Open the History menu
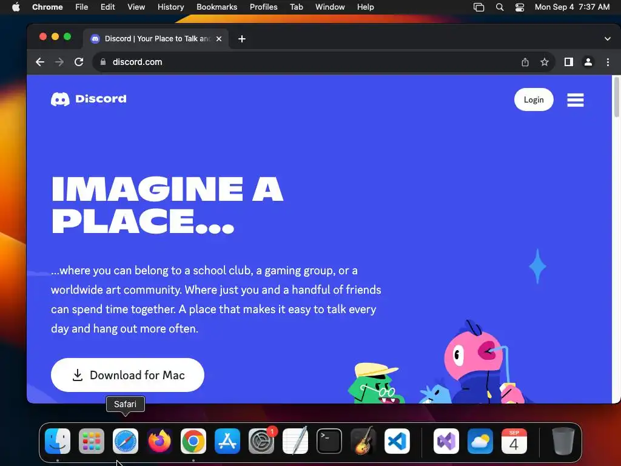The width and height of the screenshot is (621, 466). (x=170, y=7)
